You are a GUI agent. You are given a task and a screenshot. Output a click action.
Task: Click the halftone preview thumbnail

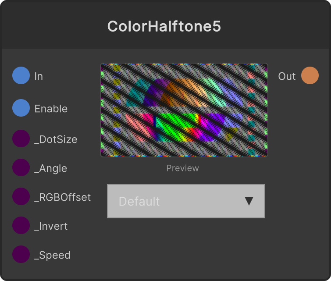[x=184, y=110]
